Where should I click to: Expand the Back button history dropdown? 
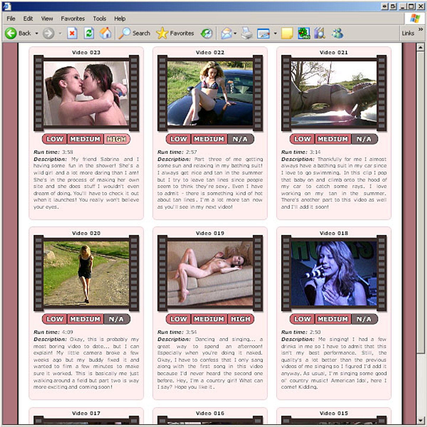point(37,33)
